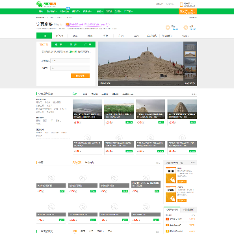
Task: Click the green elephant site logo
Action: 46,4
